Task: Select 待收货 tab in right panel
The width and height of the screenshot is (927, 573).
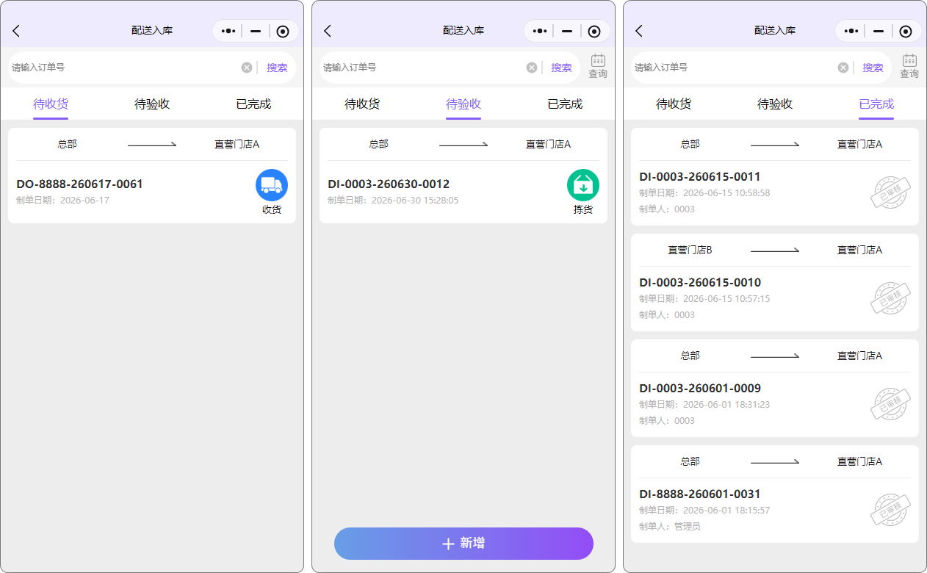Action: click(674, 104)
